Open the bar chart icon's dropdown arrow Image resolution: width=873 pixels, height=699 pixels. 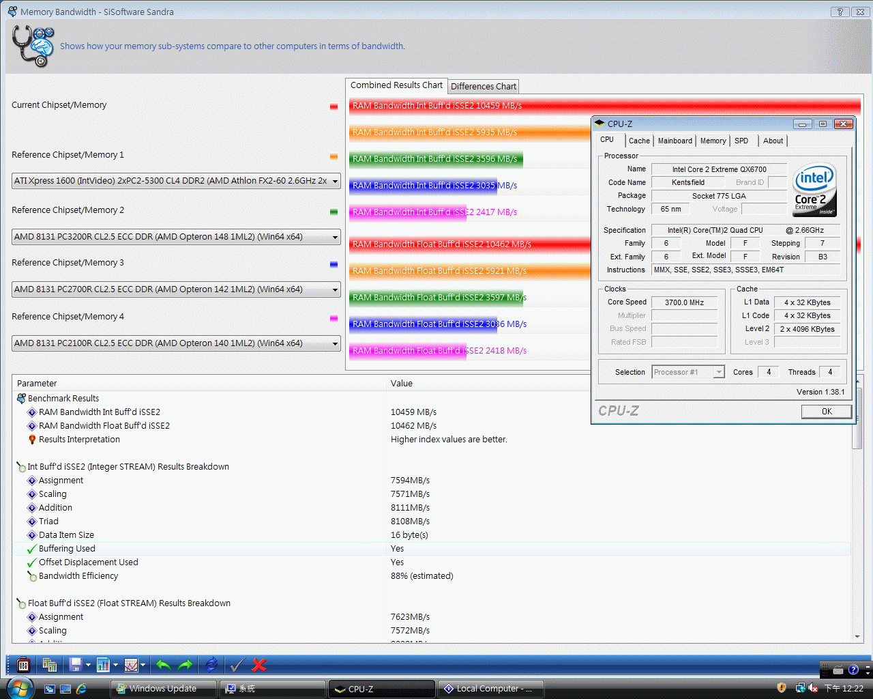click(115, 665)
